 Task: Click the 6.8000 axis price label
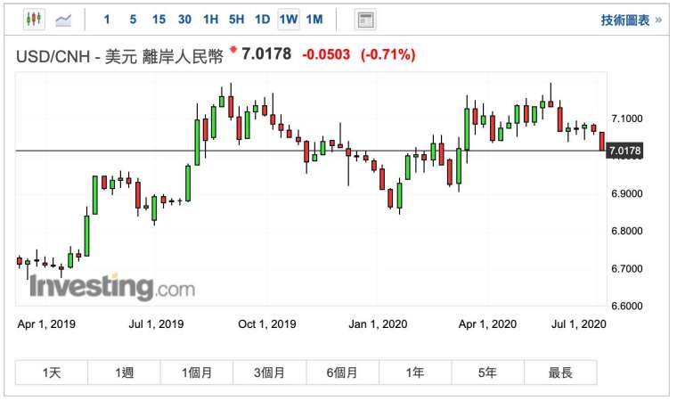pos(627,231)
